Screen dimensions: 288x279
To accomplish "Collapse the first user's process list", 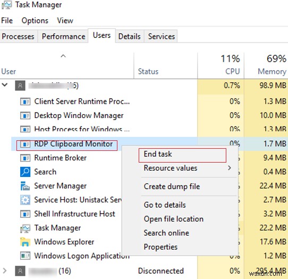I will (5, 85).
